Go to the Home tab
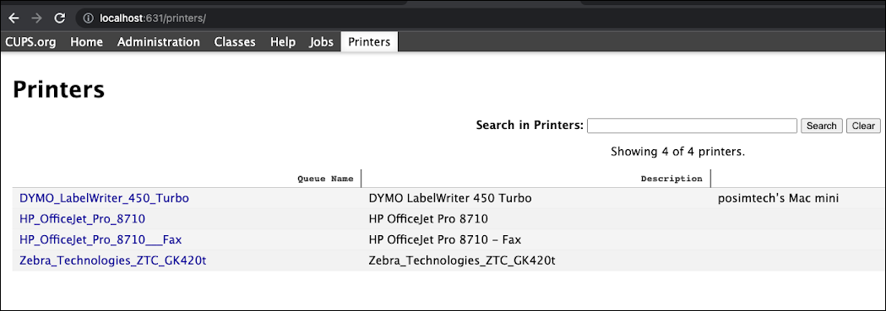The image size is (886, 311). pyautogui.click(x=86, y=41)
